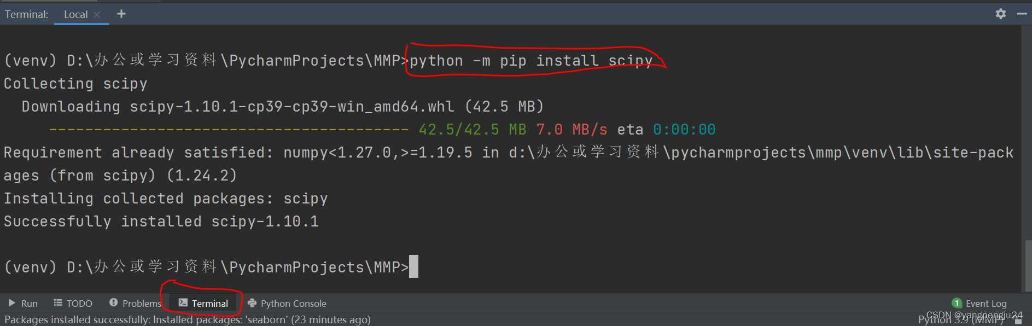Open the Event Log
This screenshot has width=1032, height=326.
click(x=979, y=303)
